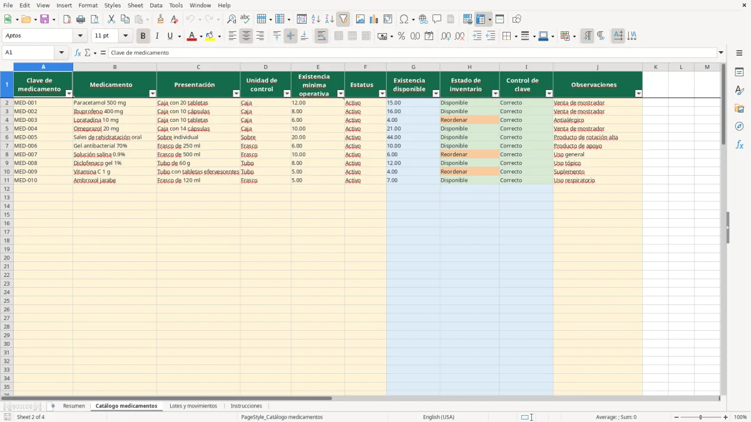The width and height of the screenshot is (751, 422).
Task: Click the Sum sigma button
Action: point(87,53)
